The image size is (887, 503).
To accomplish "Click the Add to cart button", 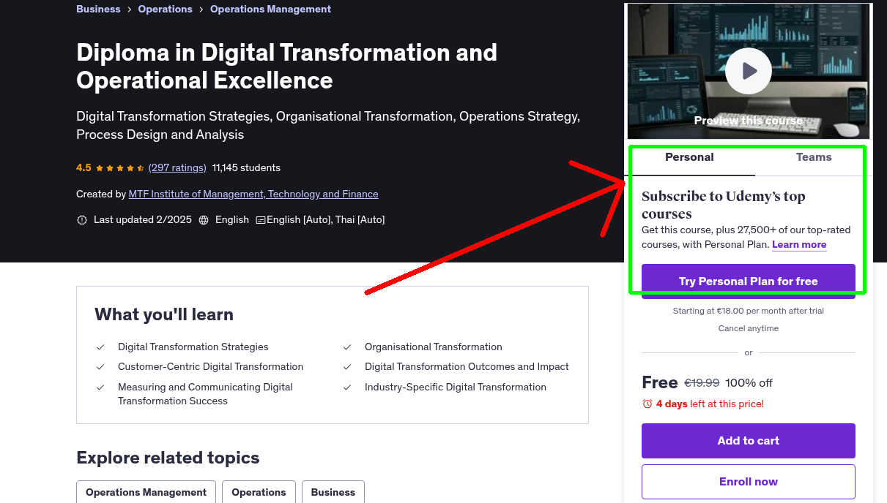I will (x=749, y=441).
